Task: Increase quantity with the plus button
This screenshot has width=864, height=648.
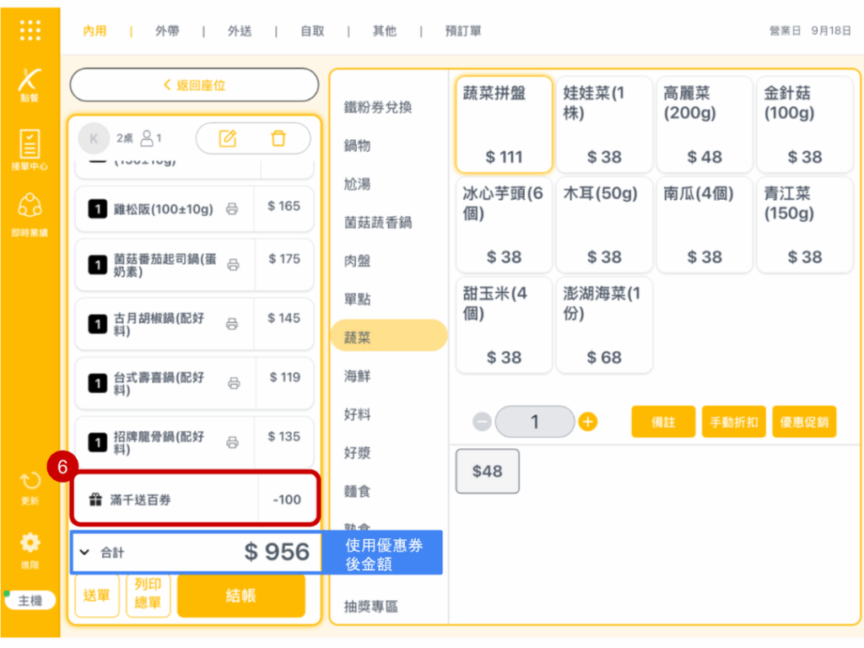Action: click(x=588, y=422)
